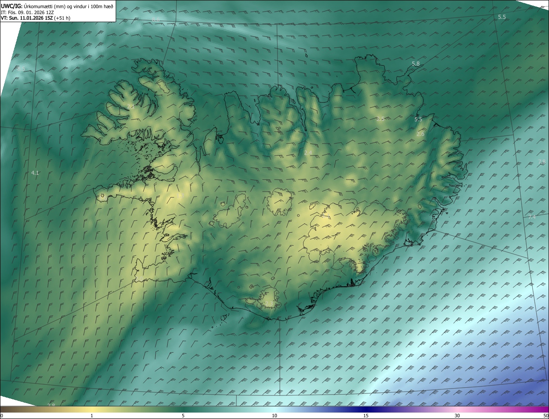Click the '0' tick on the color scale
Image resolution: width=549 pixels, height=419 pixels.
point(1,416)
